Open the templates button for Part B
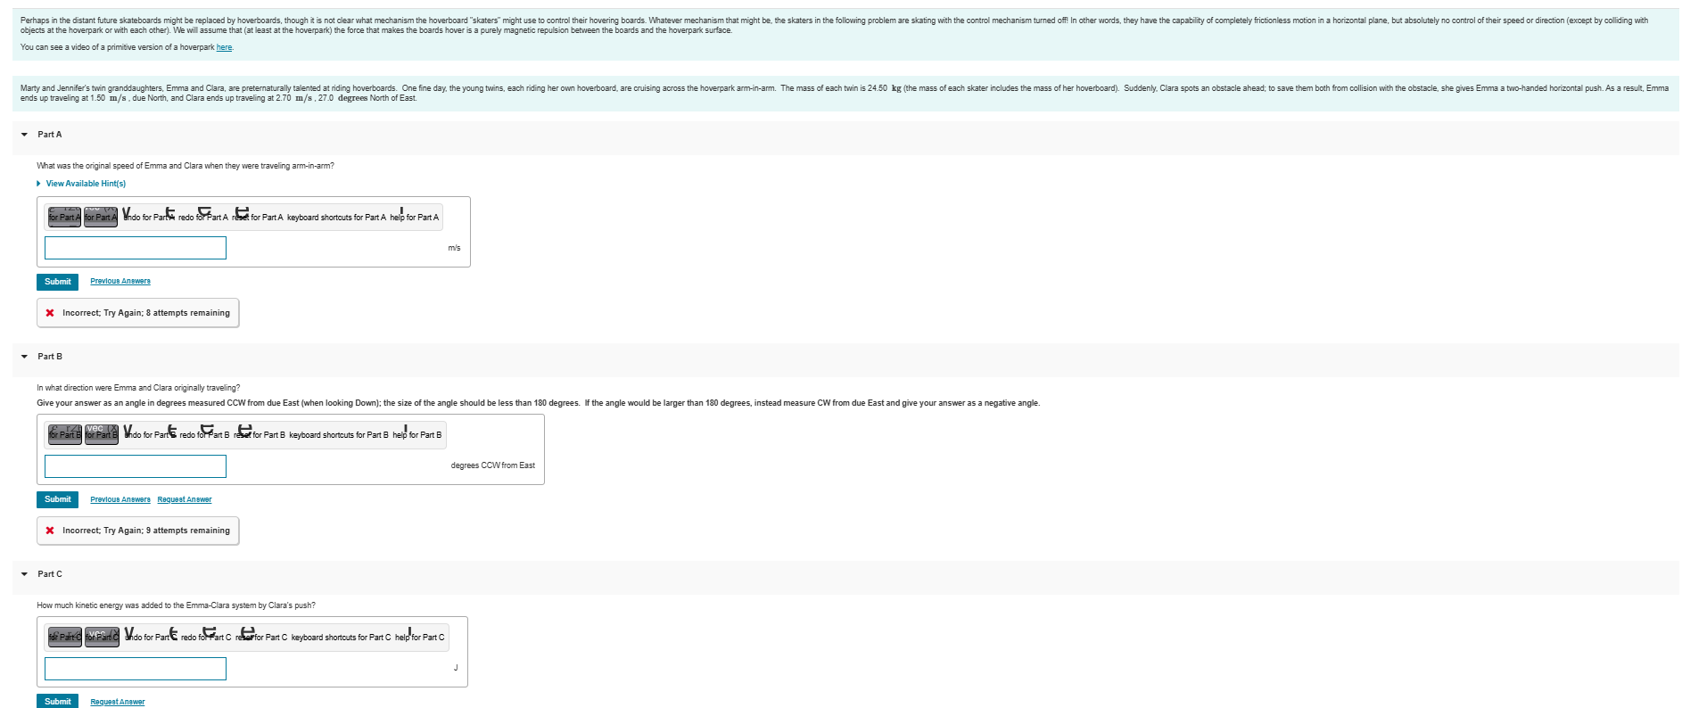This screenshot has height=708, width=1682. 65,434
